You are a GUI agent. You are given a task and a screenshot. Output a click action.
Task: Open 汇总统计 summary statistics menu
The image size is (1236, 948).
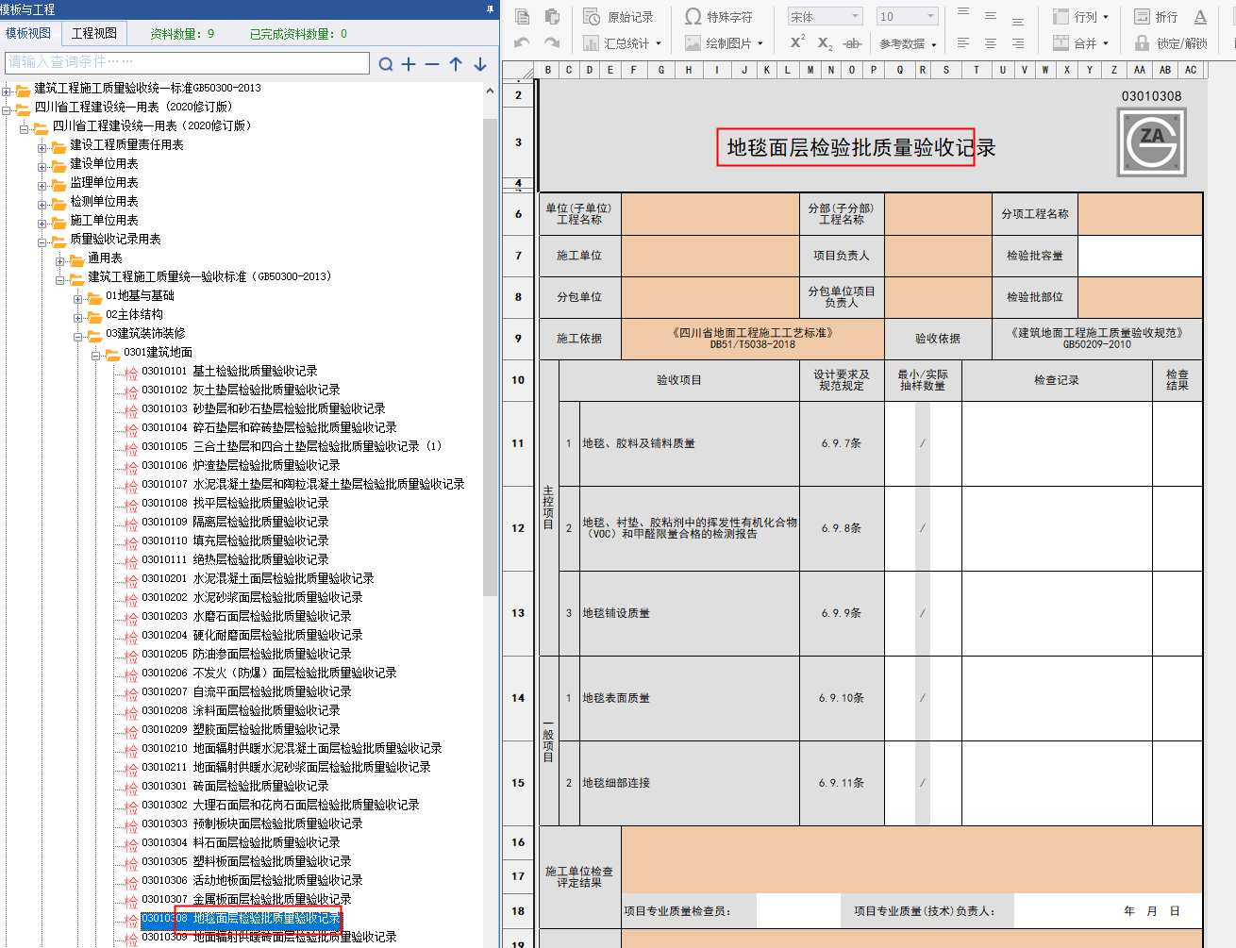click(x=622, y=43)
